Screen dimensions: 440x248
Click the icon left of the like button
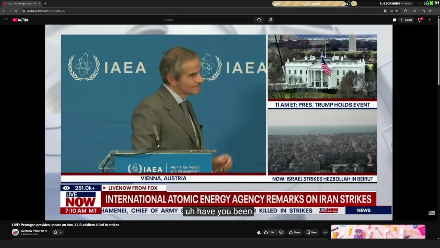coord(259,232)
